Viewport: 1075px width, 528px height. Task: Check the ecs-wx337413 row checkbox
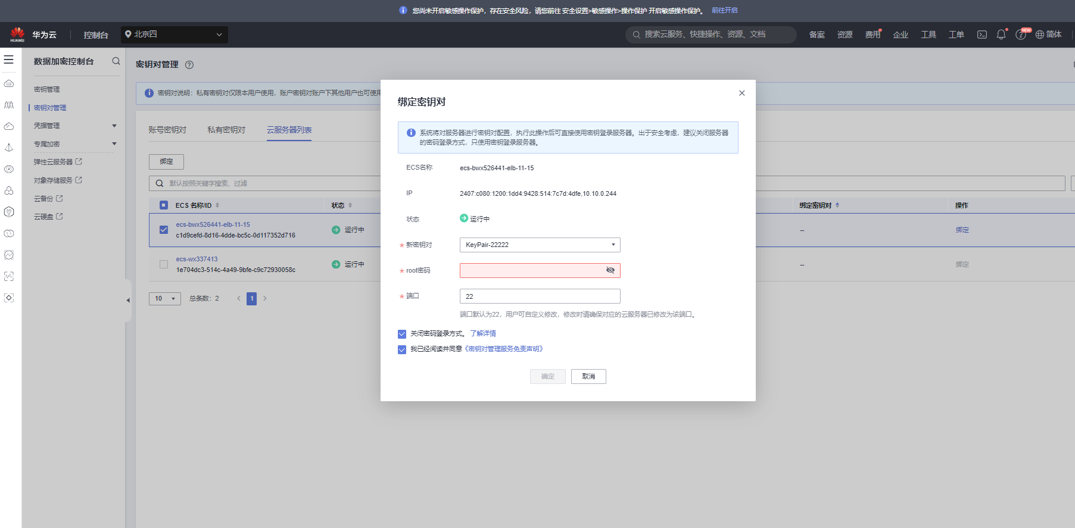pos(164,264)
